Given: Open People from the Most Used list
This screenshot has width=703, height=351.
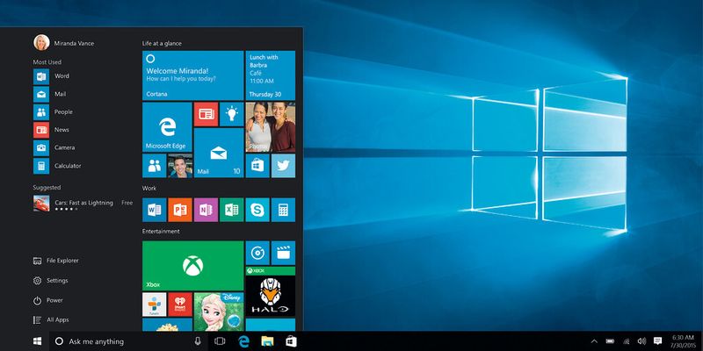Looking at the screenshot, I should point(53,112).
